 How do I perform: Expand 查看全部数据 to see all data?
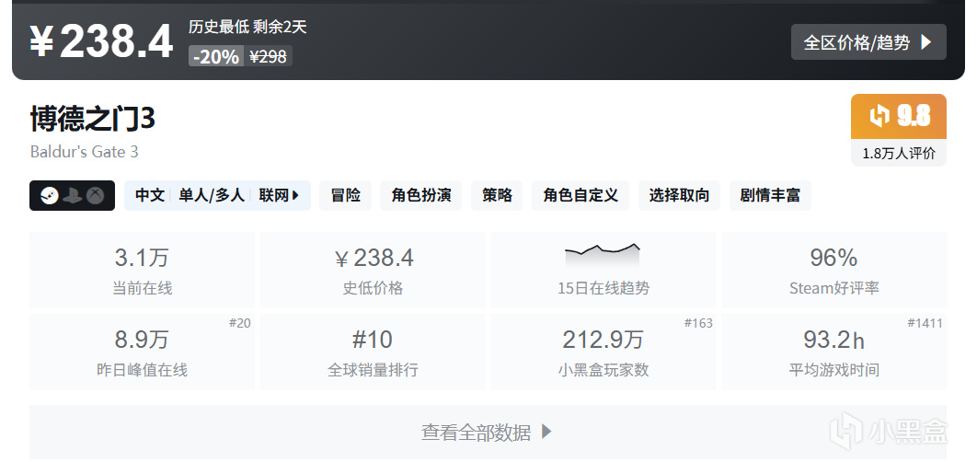pyautogui.click(x=488, y=432)
